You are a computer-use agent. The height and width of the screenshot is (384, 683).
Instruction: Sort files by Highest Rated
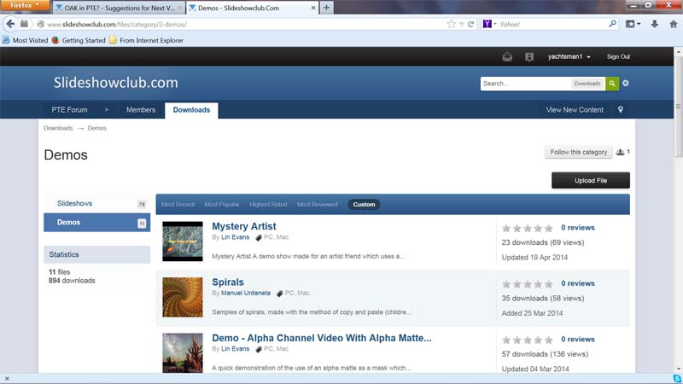(x=268, y=204)
